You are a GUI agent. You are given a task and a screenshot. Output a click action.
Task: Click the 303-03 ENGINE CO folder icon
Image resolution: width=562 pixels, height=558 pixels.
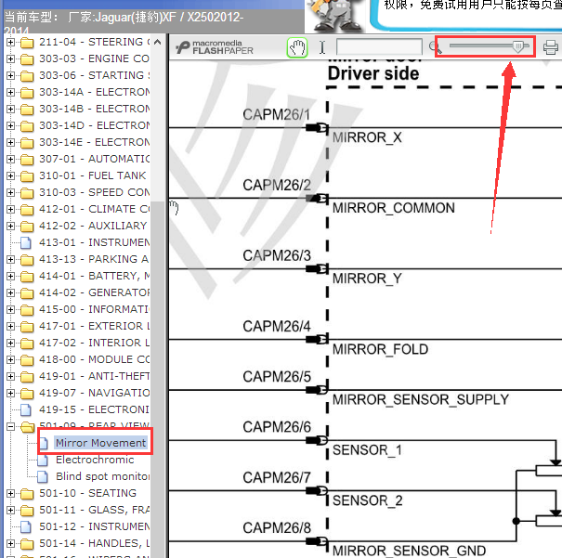point(27,59)
